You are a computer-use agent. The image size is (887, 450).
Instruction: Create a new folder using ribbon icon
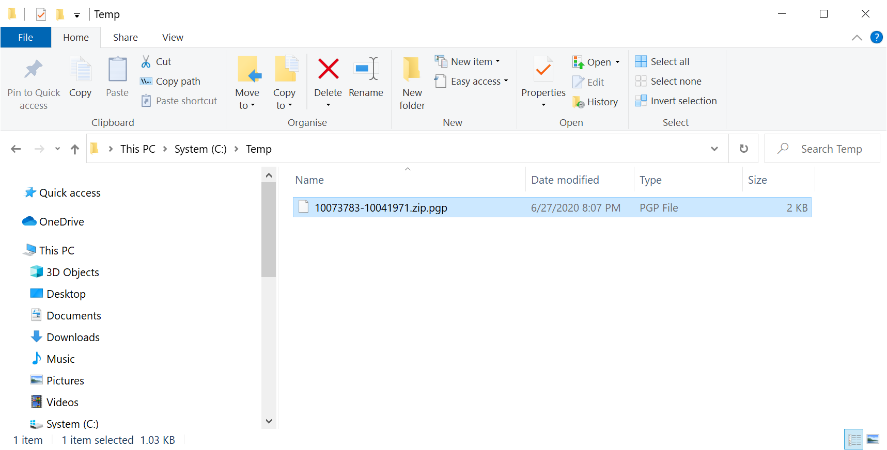[x=412, y=69]
